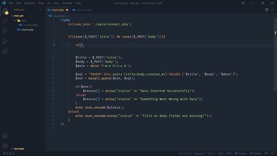Image resolution: width=277 pixels, height=156 pixels.
Task: Open the Edit menu
Action: pyautogui.click(x=18, y=3)
